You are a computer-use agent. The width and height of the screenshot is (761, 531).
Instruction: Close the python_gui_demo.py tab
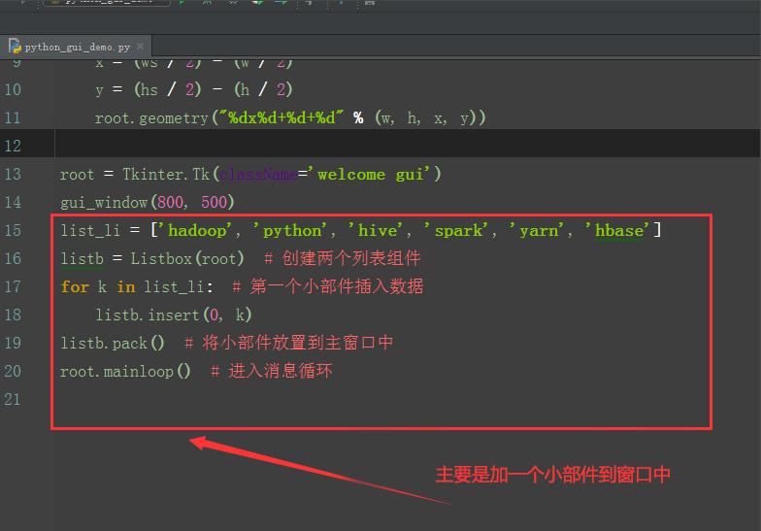[x=140, y=47]
